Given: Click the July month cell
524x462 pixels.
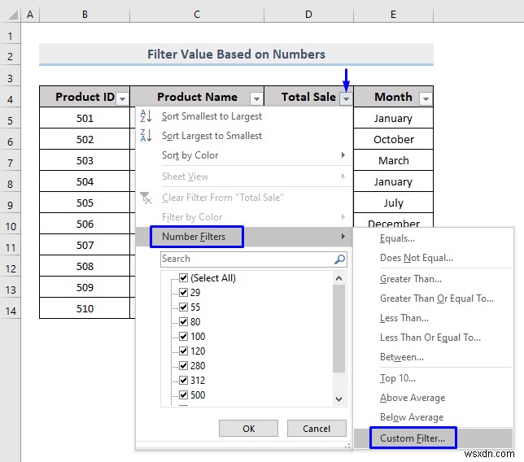Looking at the screenshot, I should (x=393, y=203).
